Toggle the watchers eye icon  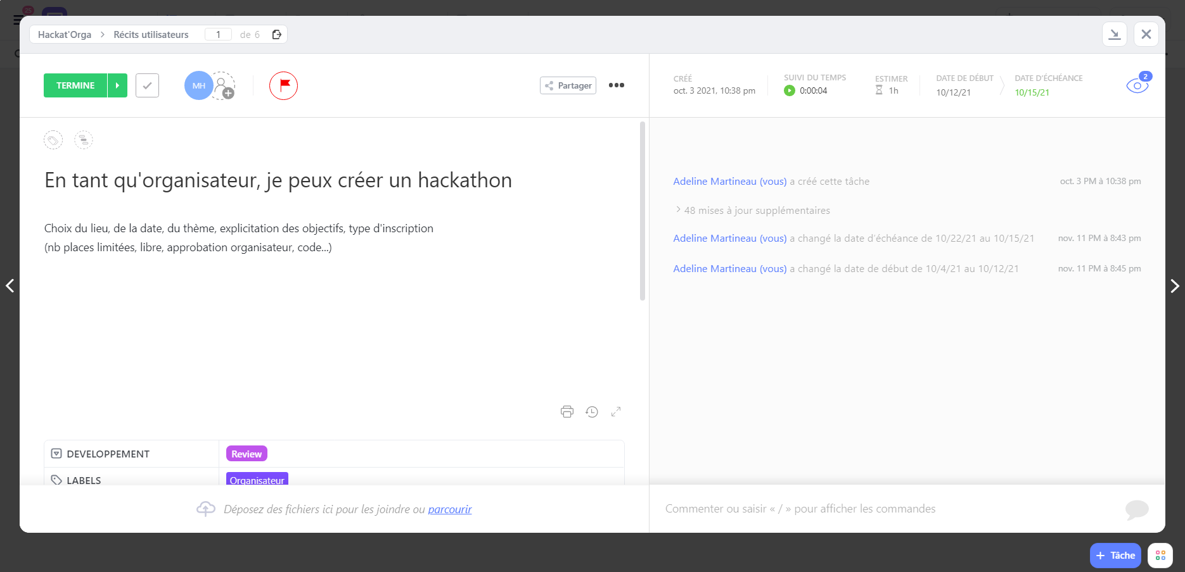pyautogui.click(x=1137, y=86)
